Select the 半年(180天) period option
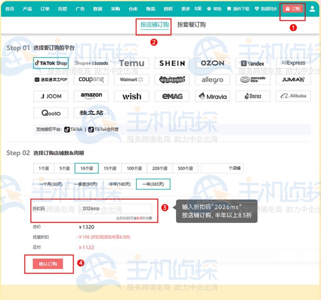 coord(119,184)
